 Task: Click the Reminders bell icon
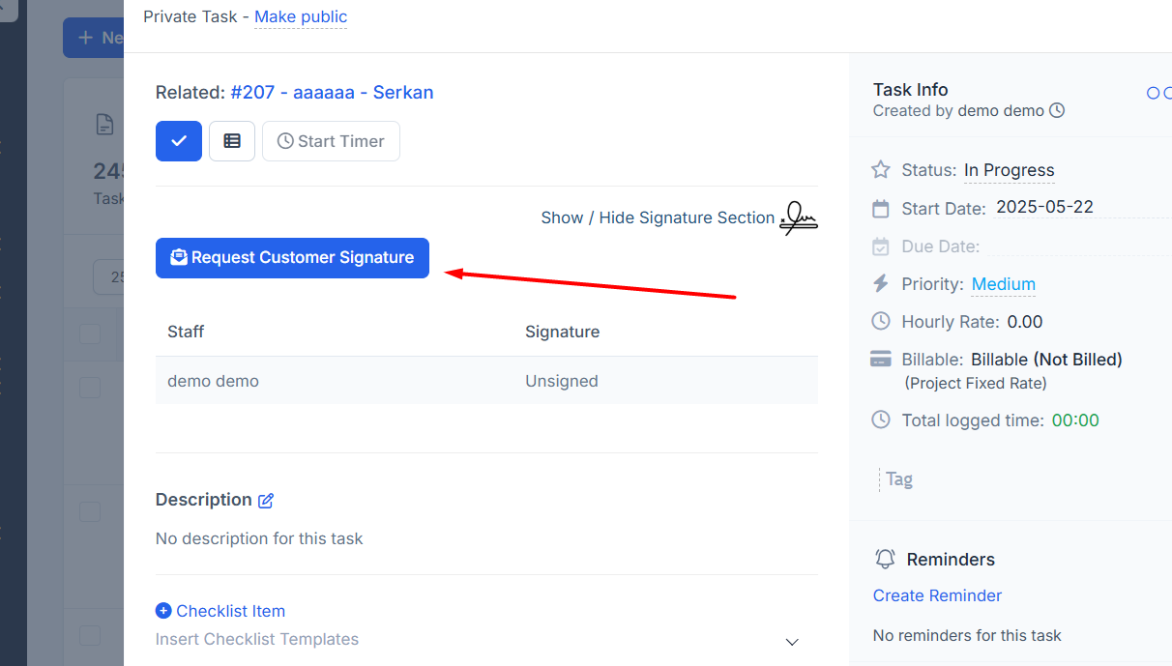pos(885,559)
